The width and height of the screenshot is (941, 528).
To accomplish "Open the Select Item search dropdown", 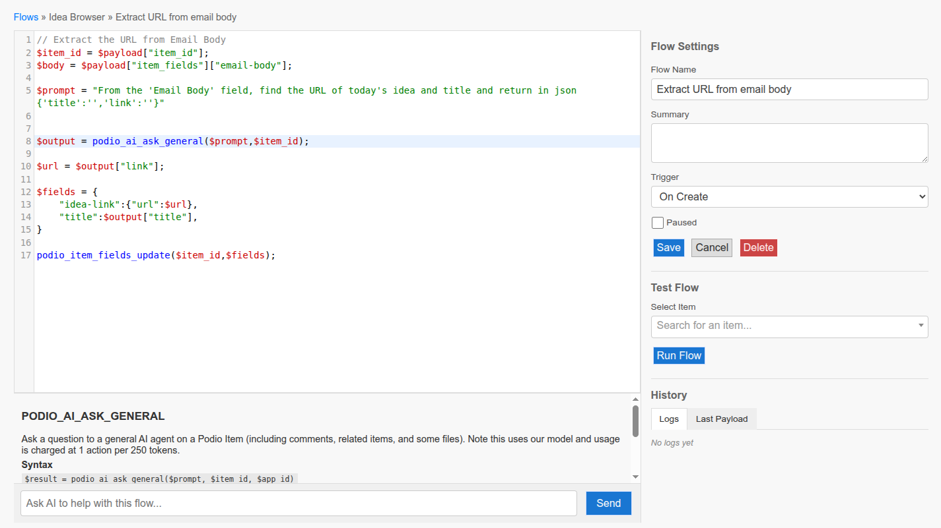I will [789, 326].
